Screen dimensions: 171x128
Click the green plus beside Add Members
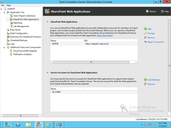[x=145, y=80]
